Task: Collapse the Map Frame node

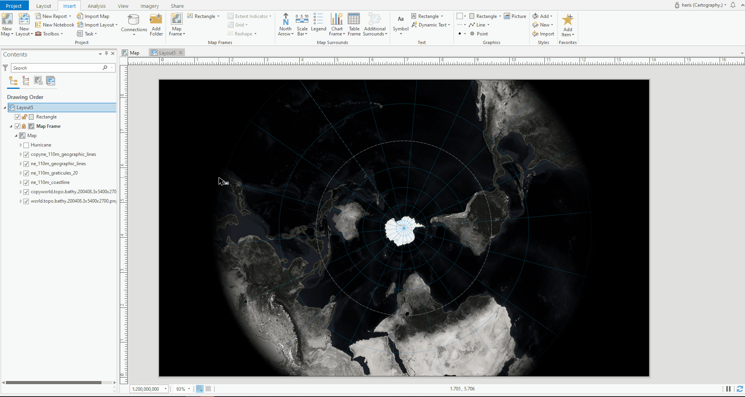Action: click(x=11, y=126)
